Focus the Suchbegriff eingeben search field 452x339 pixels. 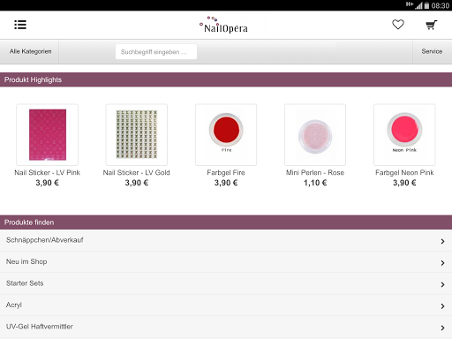click(156, 52)
